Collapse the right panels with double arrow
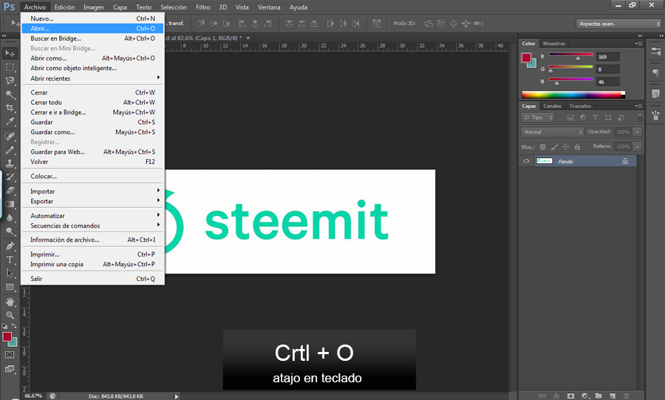This screenshot has width=665, height=400. coord(640,35)
